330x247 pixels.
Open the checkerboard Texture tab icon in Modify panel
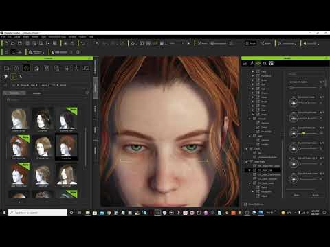272,63
